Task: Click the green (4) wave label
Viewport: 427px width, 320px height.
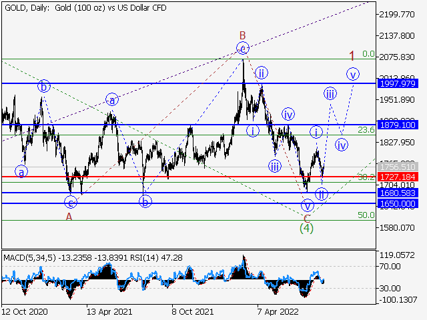Action: [306, 228]
